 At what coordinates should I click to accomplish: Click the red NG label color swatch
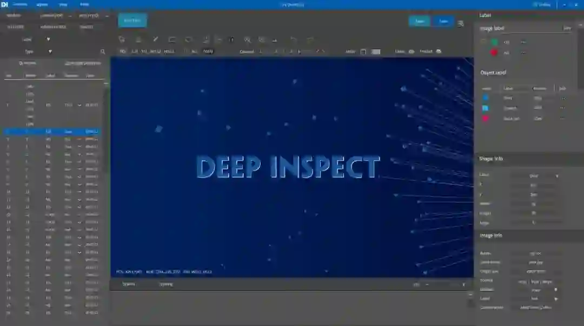coord(494,53)
